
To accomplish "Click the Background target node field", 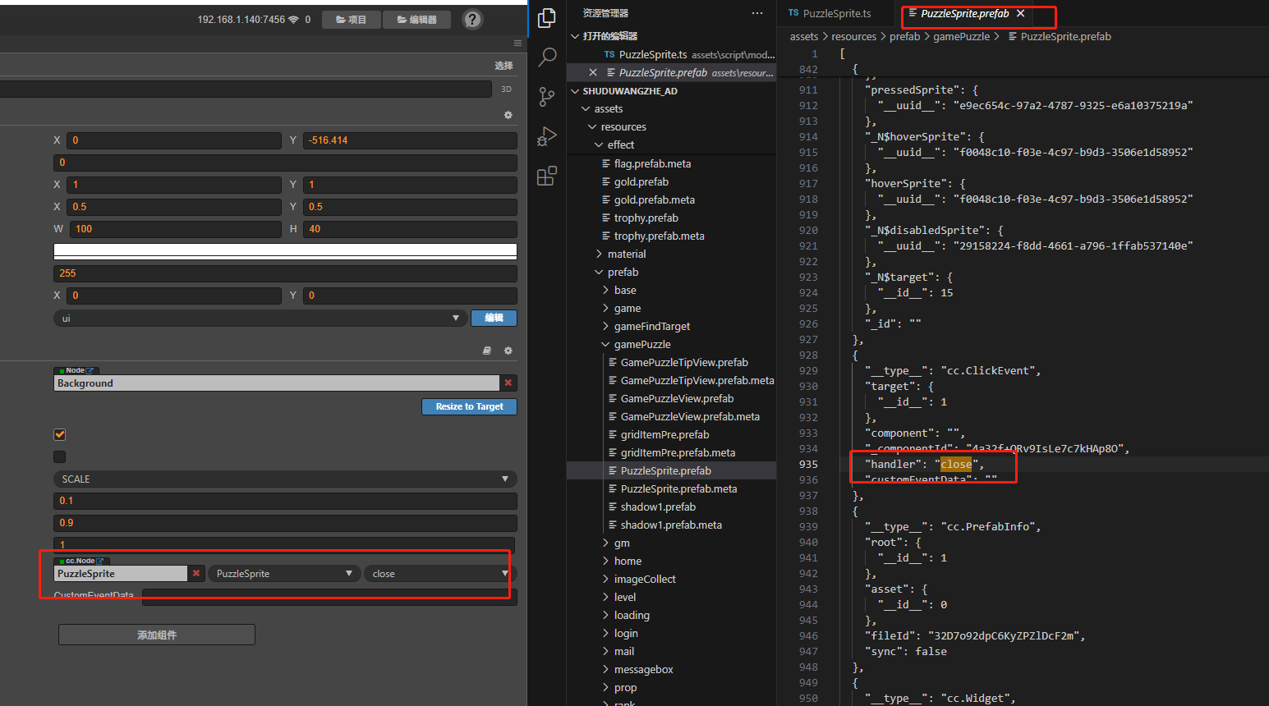I will pos(276,383).
